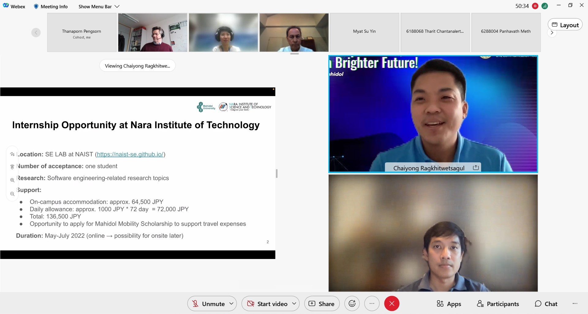This screenshot has width=588, height=314.
Task: Open the Apps panel
Action: 449,304
